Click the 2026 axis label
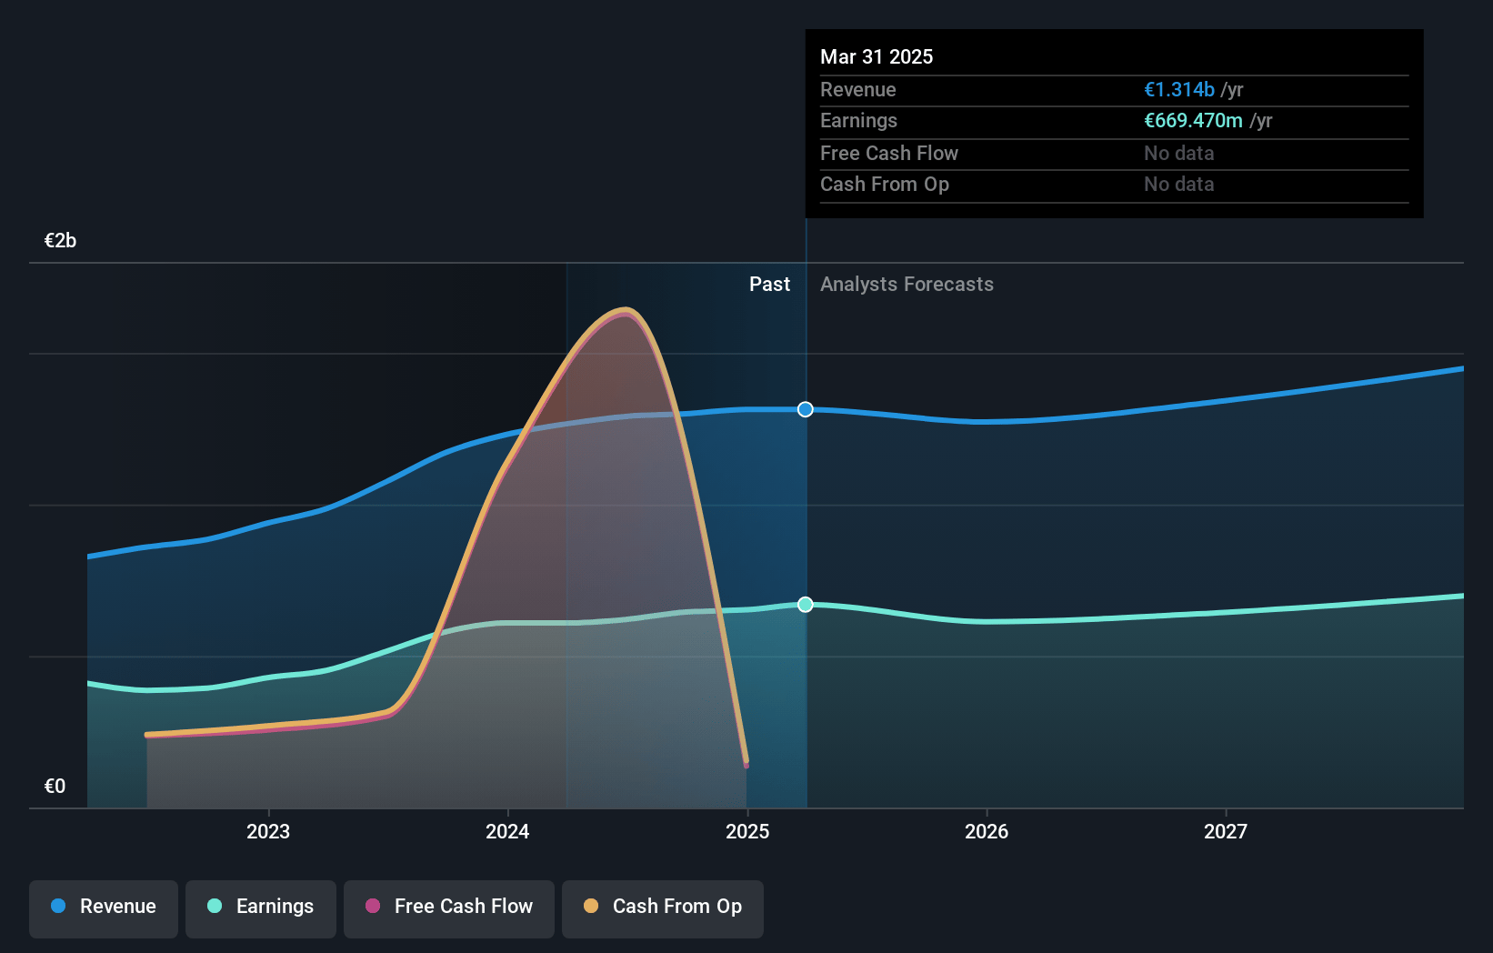Image resolution: width=1493 pixels, height=953 pixels. (x=987, y=831)
